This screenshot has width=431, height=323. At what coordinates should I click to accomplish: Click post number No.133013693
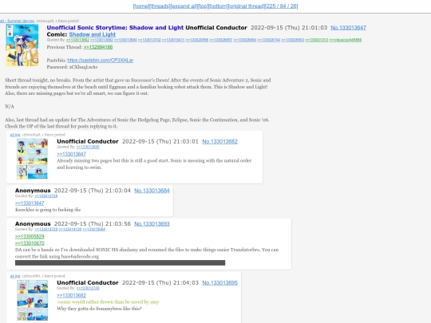152,224
